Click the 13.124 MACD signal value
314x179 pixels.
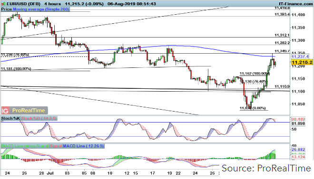pyautogui.click(x=298, y=157)
